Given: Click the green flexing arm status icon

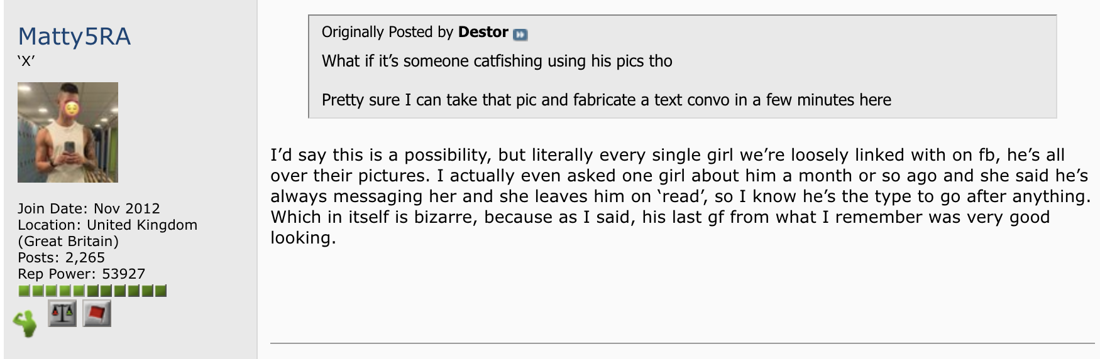Looking at the screenshot, I should (x=26, y=324).
